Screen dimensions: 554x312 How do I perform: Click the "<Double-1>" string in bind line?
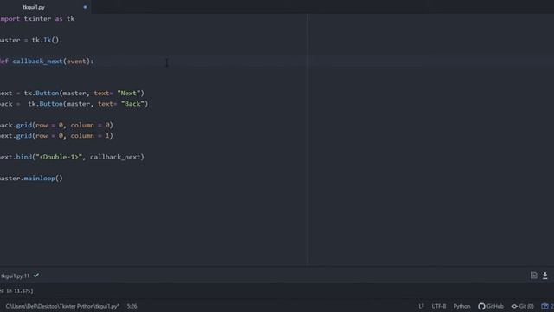[x=59, y=157]
